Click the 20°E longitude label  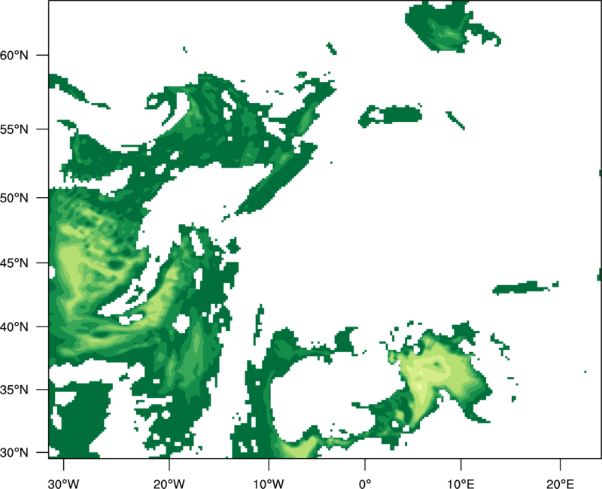click(x=560, y=484)
